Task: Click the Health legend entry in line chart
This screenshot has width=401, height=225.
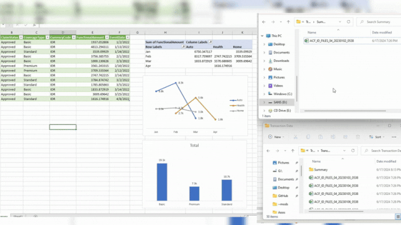Action: click(237, 106)
